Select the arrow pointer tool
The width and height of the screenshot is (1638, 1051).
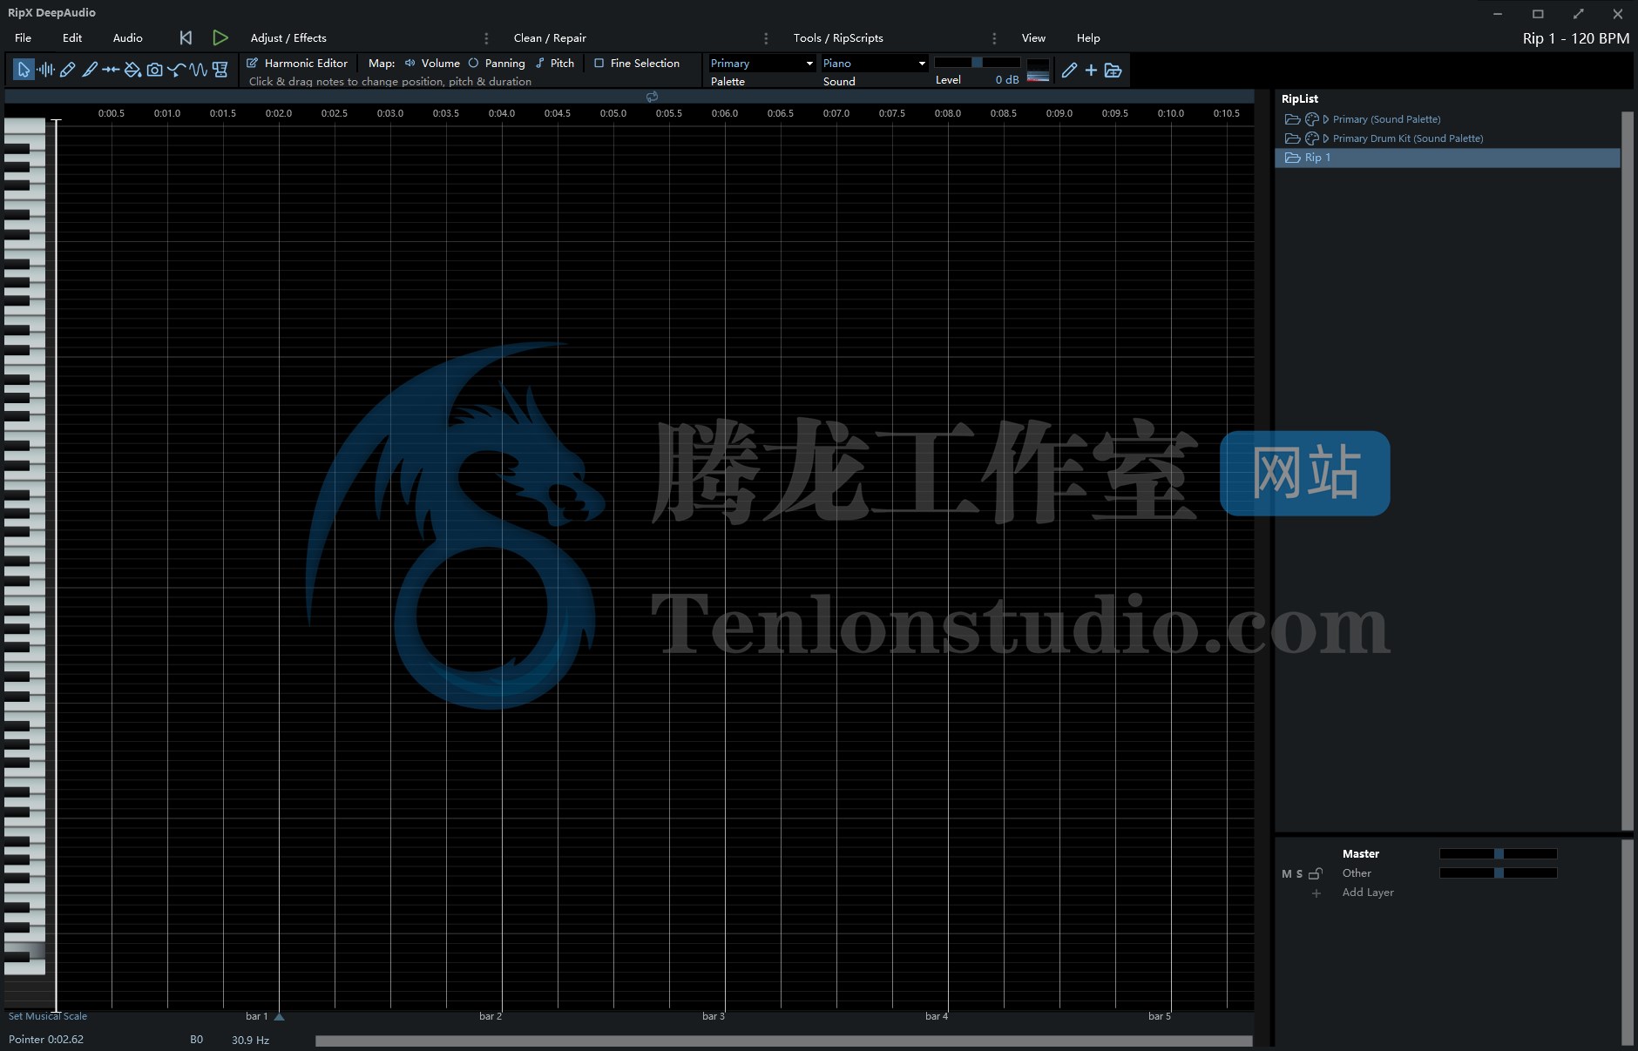[x=24, y=70]
